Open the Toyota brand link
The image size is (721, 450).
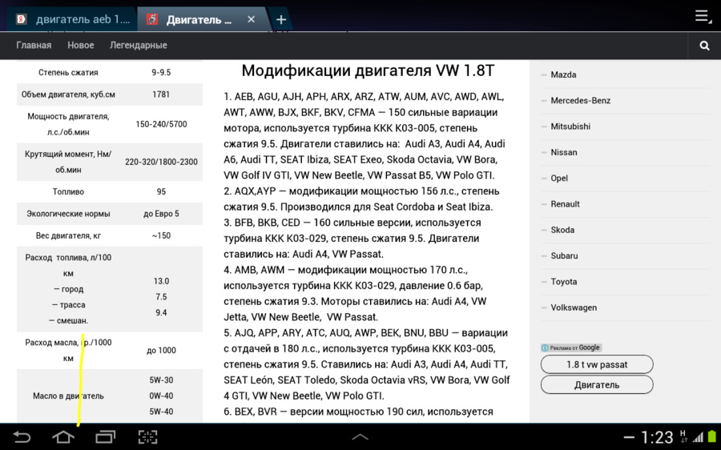[x=564, y=281]
